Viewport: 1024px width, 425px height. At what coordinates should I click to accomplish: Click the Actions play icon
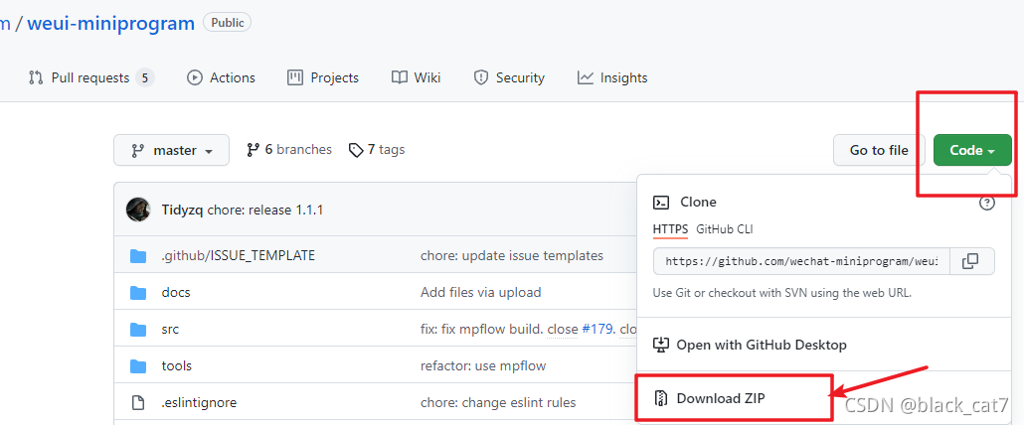tap(195, 77)
